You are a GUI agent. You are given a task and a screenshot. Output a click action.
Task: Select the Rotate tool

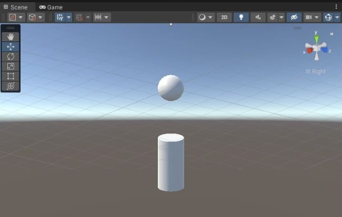11,56
